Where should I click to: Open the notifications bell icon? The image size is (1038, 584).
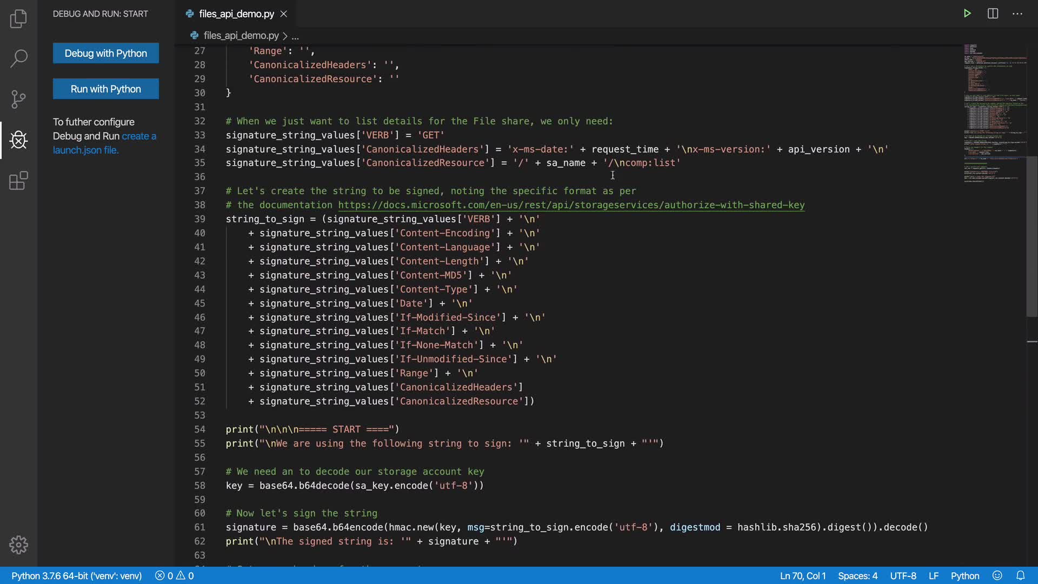point(1020,576)
